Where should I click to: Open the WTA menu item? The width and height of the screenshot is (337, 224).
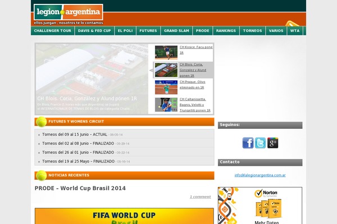295,31
